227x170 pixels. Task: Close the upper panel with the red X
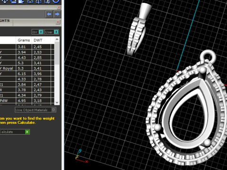59,7
